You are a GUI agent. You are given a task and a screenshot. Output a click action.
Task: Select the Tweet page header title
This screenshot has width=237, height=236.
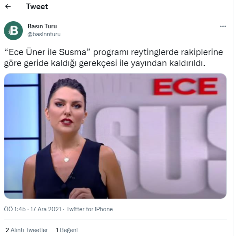click(37, 7)
